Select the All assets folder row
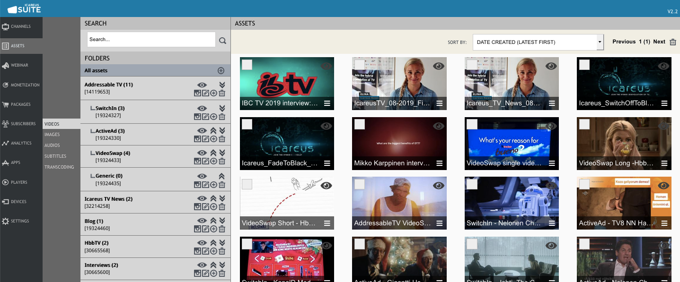680x282 pixels. pyautogui.click(x=155, y=70)
